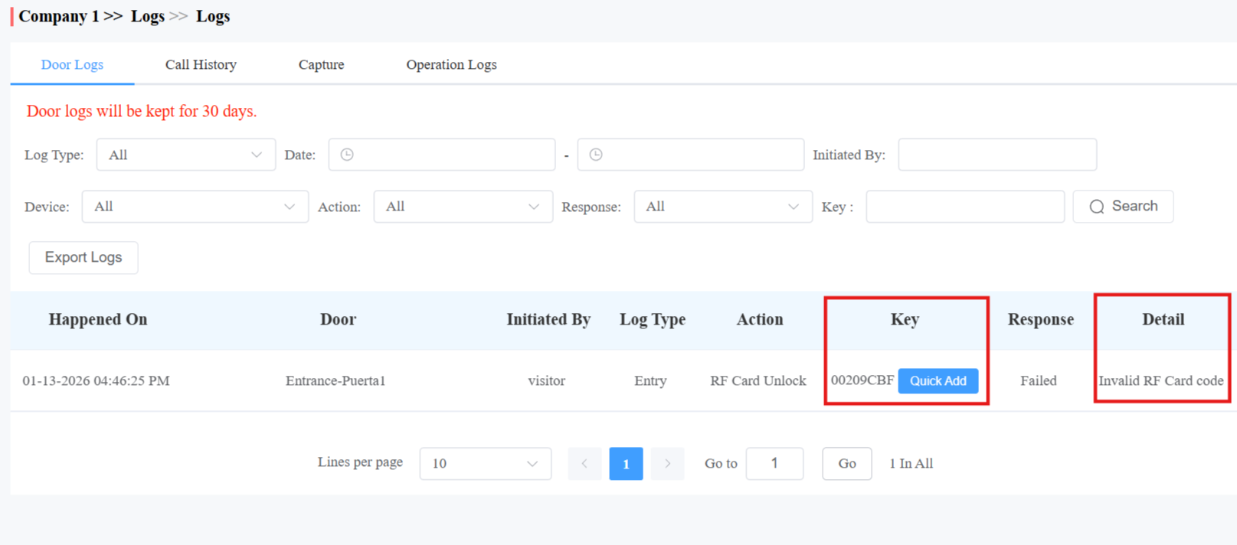Focus the Initiated By input field
The height and width of the screenshot is (545, 1237).
(997, 155)
